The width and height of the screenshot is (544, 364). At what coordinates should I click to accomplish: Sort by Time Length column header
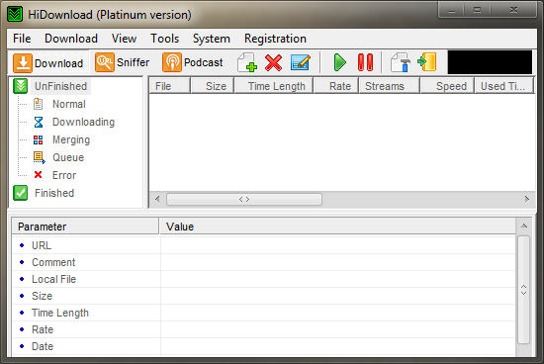click(274, 86)
